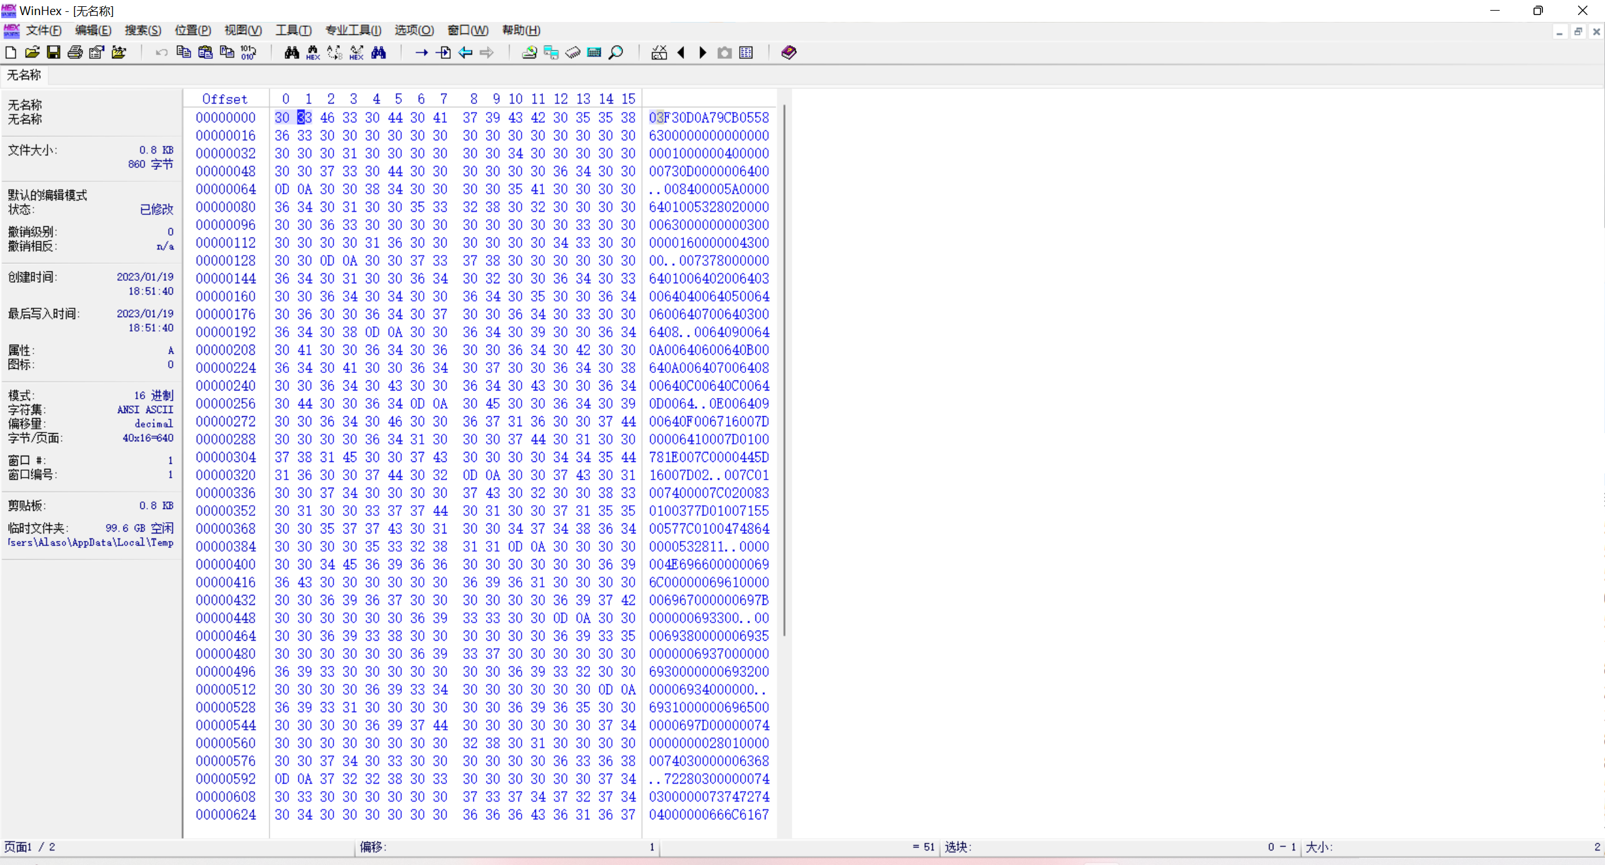This screenshot has height=865, width=1605.
Task: Click the hex editor vertical scrollbar
Action: point(784,370)
